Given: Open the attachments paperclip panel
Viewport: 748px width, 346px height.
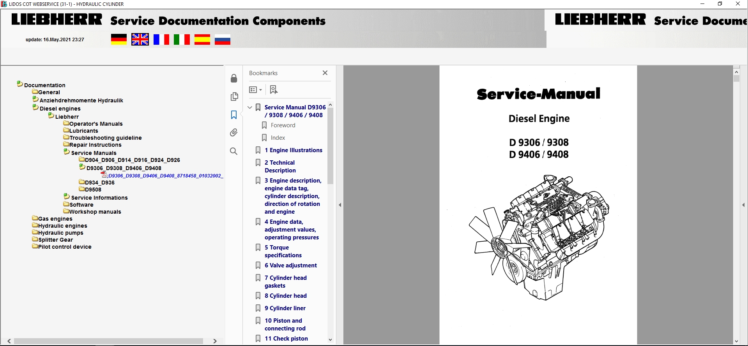Looking at the screenshot, I should pos(234,133).
